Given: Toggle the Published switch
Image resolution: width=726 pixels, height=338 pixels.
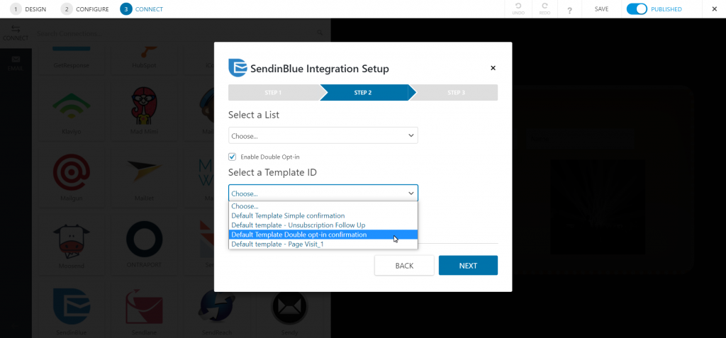Looking at the screenshot, I should (637, 9).
